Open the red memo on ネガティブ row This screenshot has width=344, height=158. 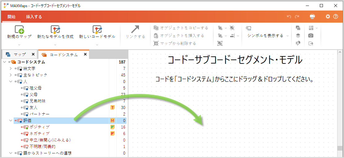pos(112,134)
